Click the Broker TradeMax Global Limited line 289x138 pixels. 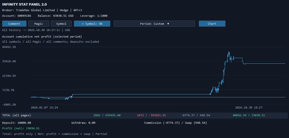42,10
